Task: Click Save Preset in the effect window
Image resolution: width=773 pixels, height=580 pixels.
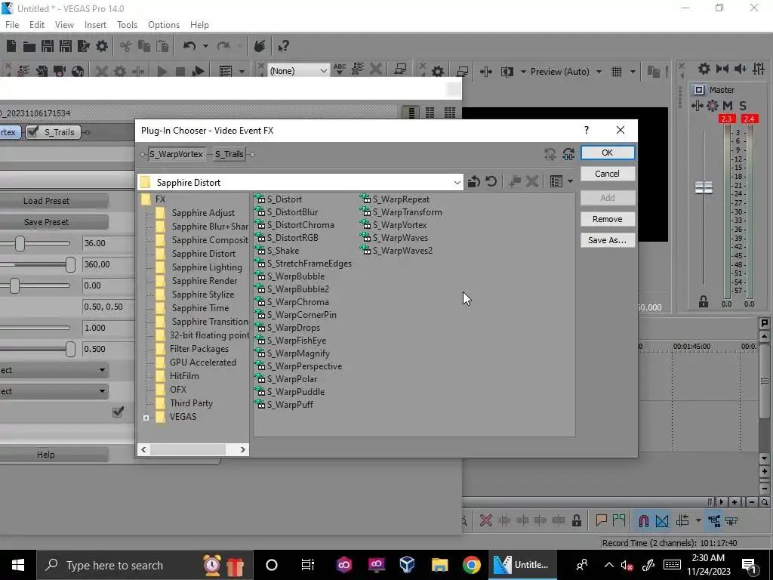Action: pyautogui.click(x=46, y=222)
